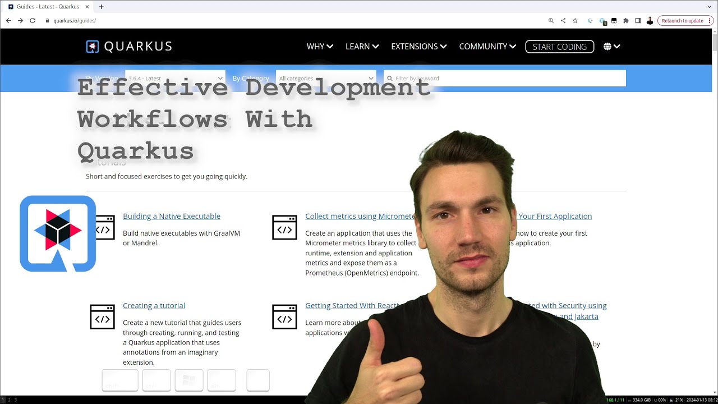Expand the LEARN navigation menu
This screenshot has width=718, height=404.
pyautogui.click(x=362, y=47)
